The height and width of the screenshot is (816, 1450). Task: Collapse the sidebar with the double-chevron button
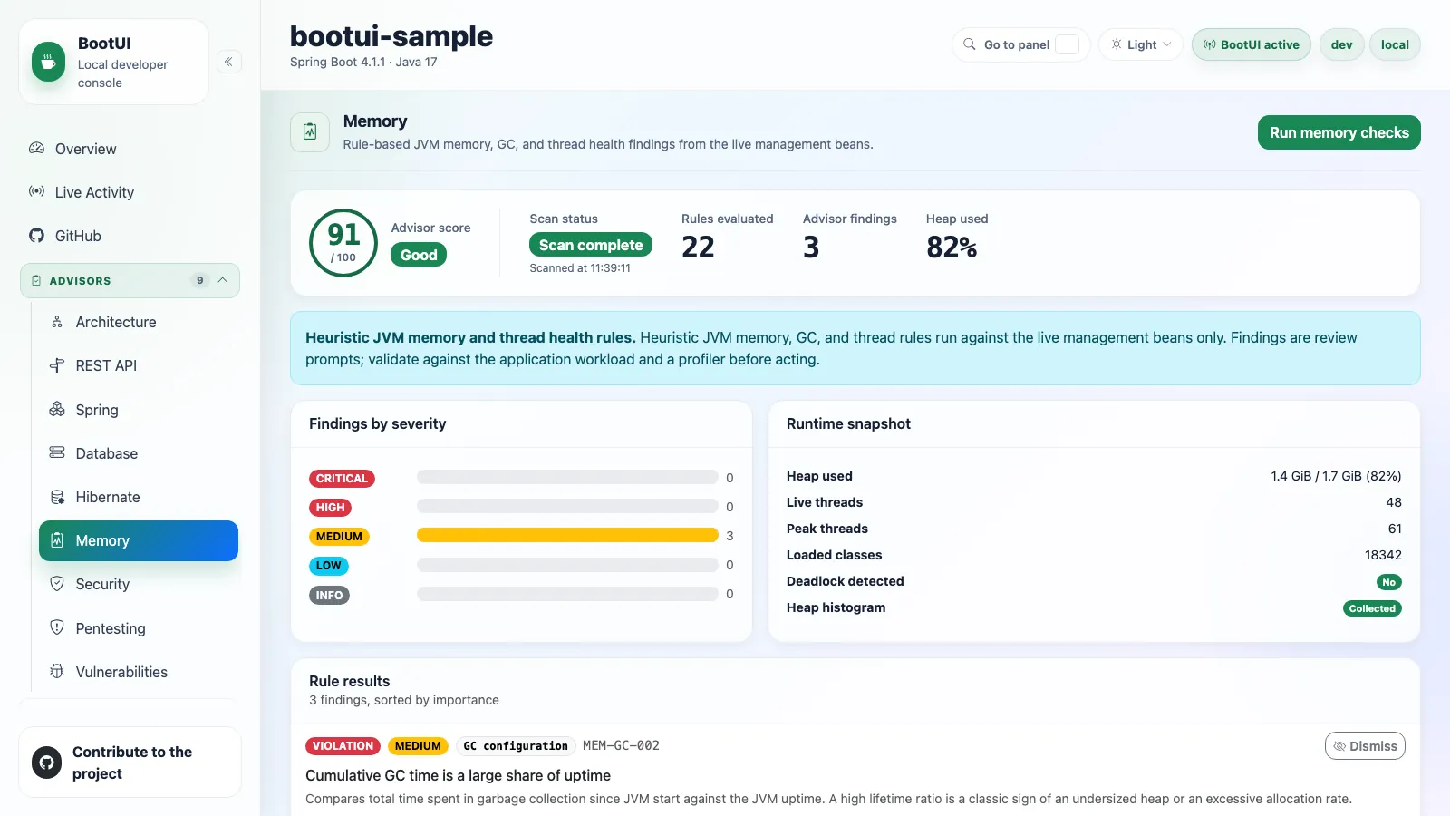pos(229,62)
